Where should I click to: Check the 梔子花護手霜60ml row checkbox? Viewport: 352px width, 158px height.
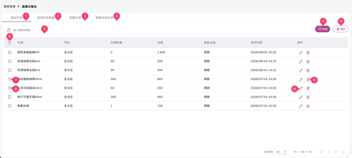10,97
